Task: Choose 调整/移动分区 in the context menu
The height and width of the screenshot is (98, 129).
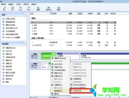Action: pyautogui.click(x=60, y=58)
